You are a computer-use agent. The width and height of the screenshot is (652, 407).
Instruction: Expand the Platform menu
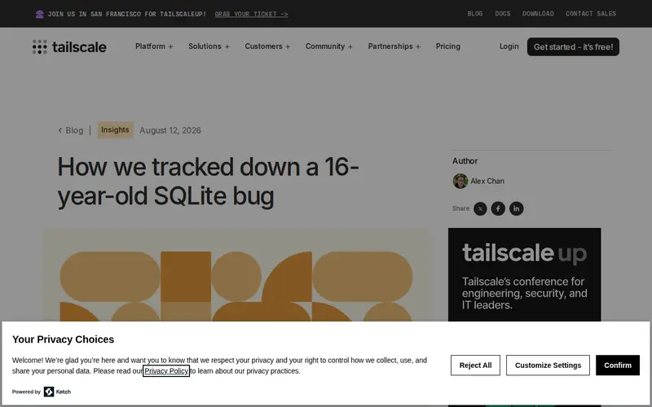(154, 46)
